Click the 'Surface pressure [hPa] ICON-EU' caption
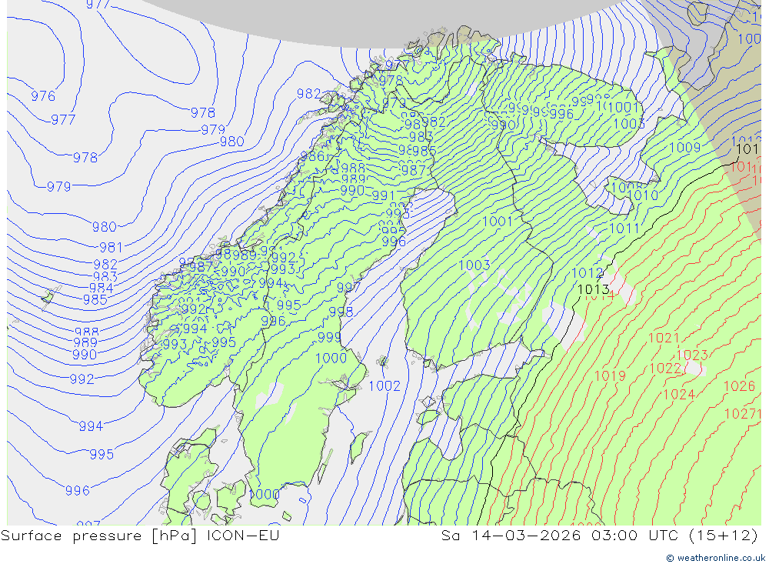The height and width of the screenshot is (564, 769). (x=140, y=536)
